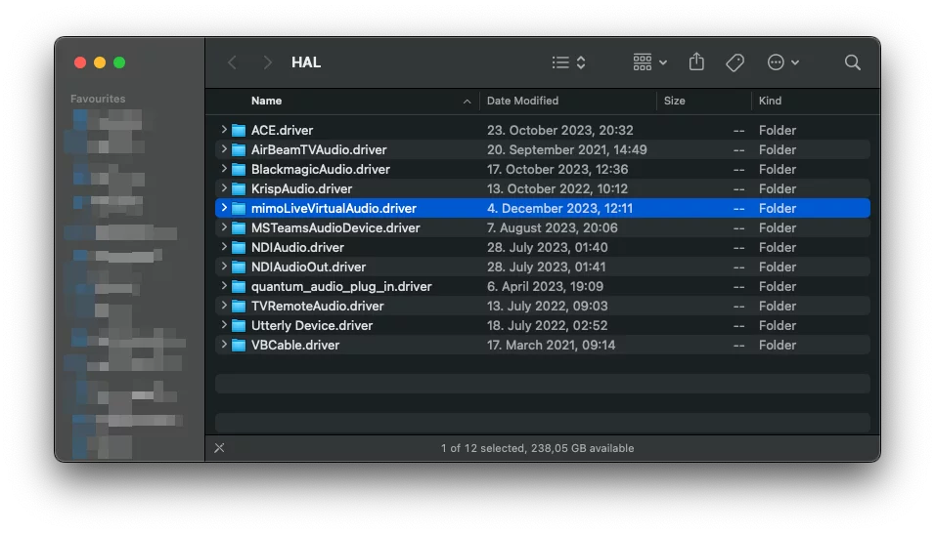Click the search magnifier icon
935x534 pixels.
point(852,62)
